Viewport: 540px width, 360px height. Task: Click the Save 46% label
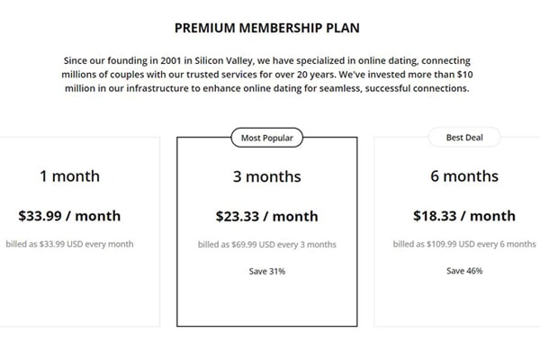[464, 271]
